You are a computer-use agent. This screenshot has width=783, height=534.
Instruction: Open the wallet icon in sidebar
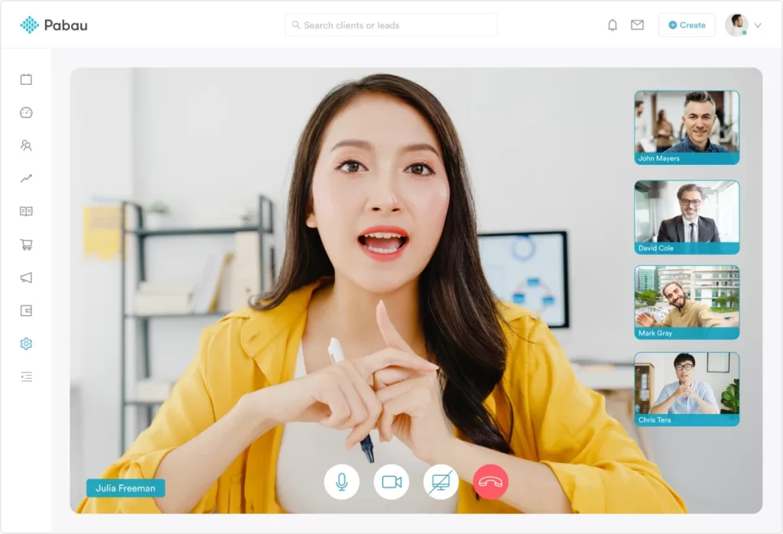coord(26,311)
